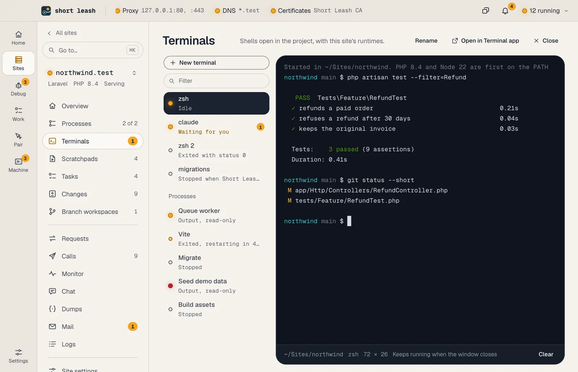Viewport: 578px width, 372px height.
Task: Select the claude terminal waiting for you
Action: 216,127
